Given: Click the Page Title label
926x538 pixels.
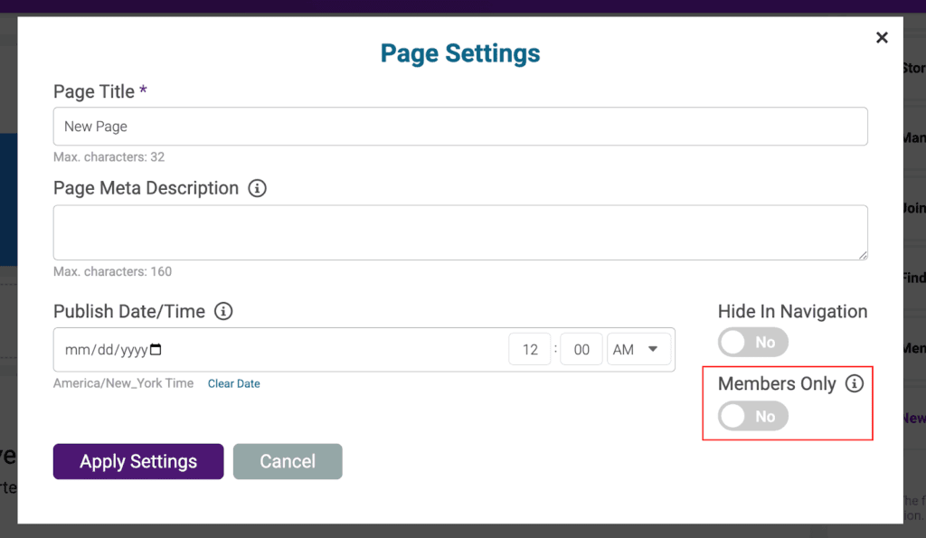Looking at the screenshot, I should (94, 91).
